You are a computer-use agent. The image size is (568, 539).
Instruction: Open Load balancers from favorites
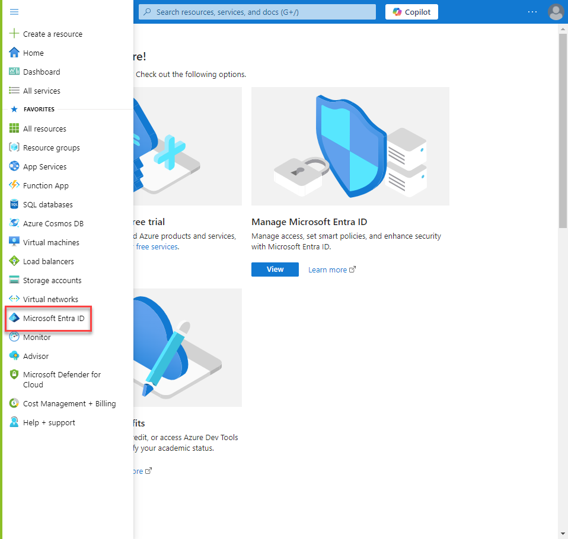coord(49,261)
